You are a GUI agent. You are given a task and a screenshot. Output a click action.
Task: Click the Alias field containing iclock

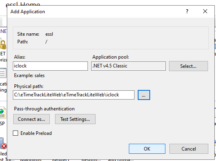(51, 66)
